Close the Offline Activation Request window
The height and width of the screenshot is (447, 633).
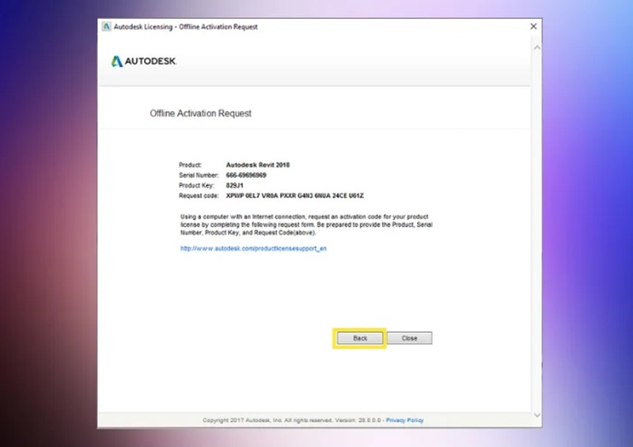coord(533,27)
